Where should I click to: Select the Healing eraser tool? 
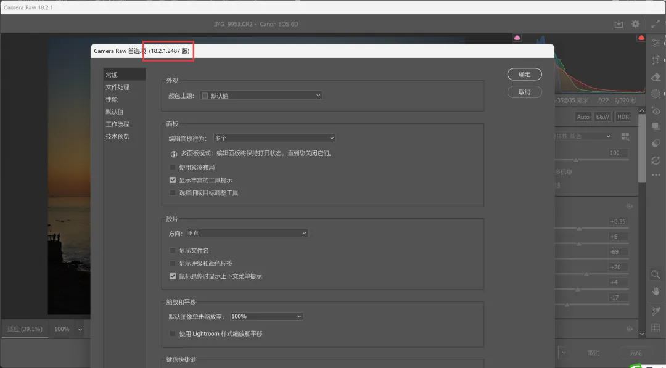(656, 77)
